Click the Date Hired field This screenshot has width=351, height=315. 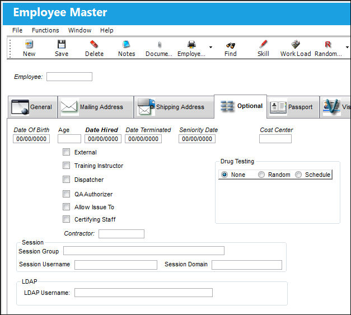103,139
